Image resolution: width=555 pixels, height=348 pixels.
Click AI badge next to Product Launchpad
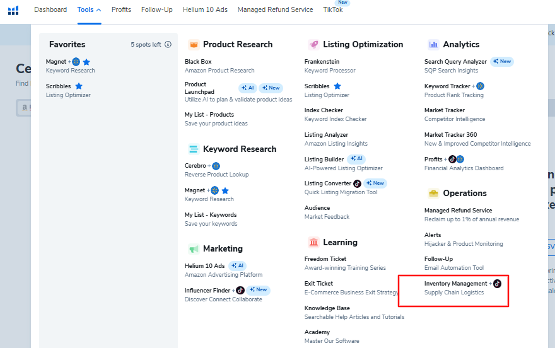point(248,88)
